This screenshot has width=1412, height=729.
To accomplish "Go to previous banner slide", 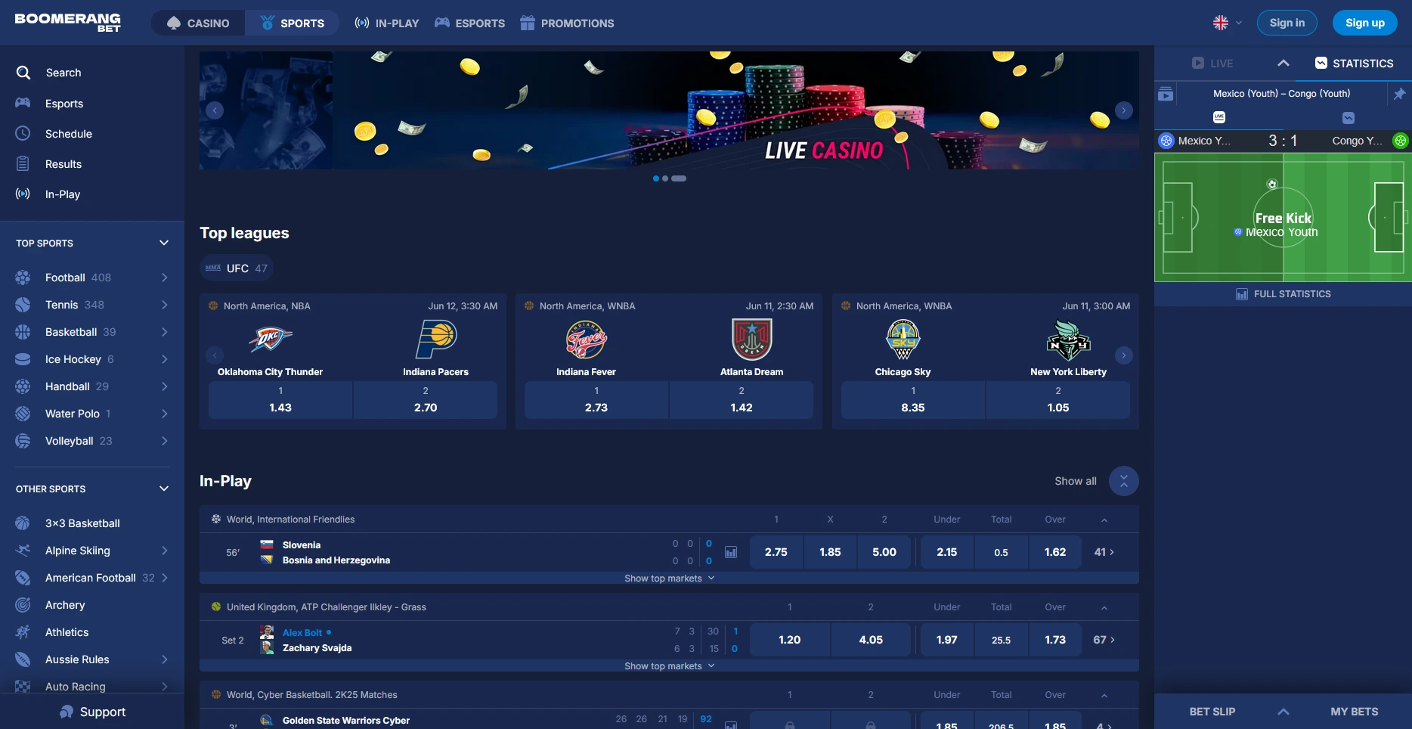I will [x=215, y=110].
